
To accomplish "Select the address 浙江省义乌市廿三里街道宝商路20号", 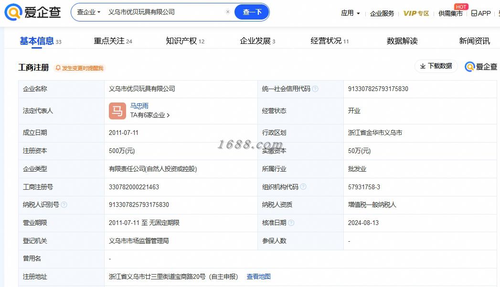I will click(157, 277).
